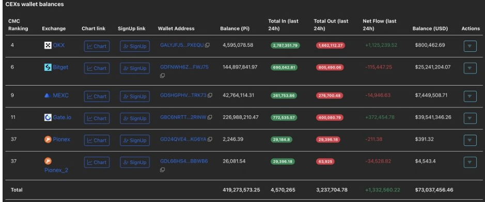Image resolution: width=485 pixels, height=202 pixels.
Task: Select MEXC net flow -14,946.63
Action: point(378,95)
